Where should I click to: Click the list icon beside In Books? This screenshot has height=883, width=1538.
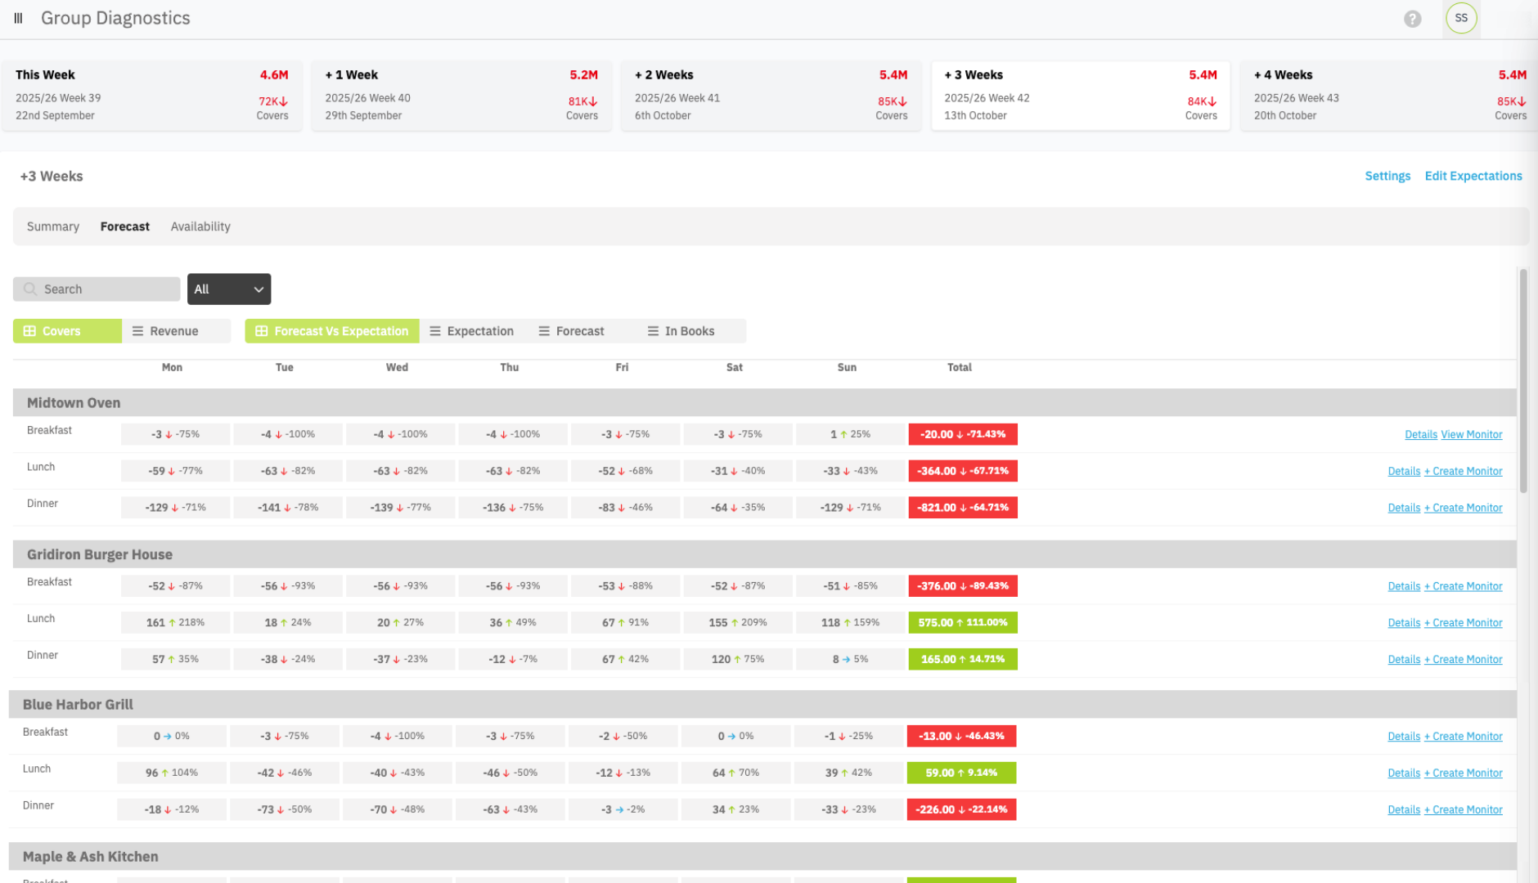pos(653,331)
